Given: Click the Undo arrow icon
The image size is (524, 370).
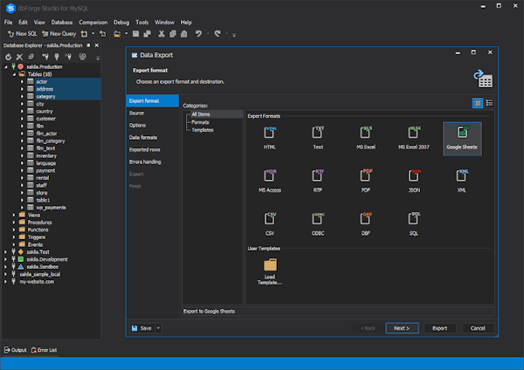Looking at the screenshot, I should click(x=198, y=34).
